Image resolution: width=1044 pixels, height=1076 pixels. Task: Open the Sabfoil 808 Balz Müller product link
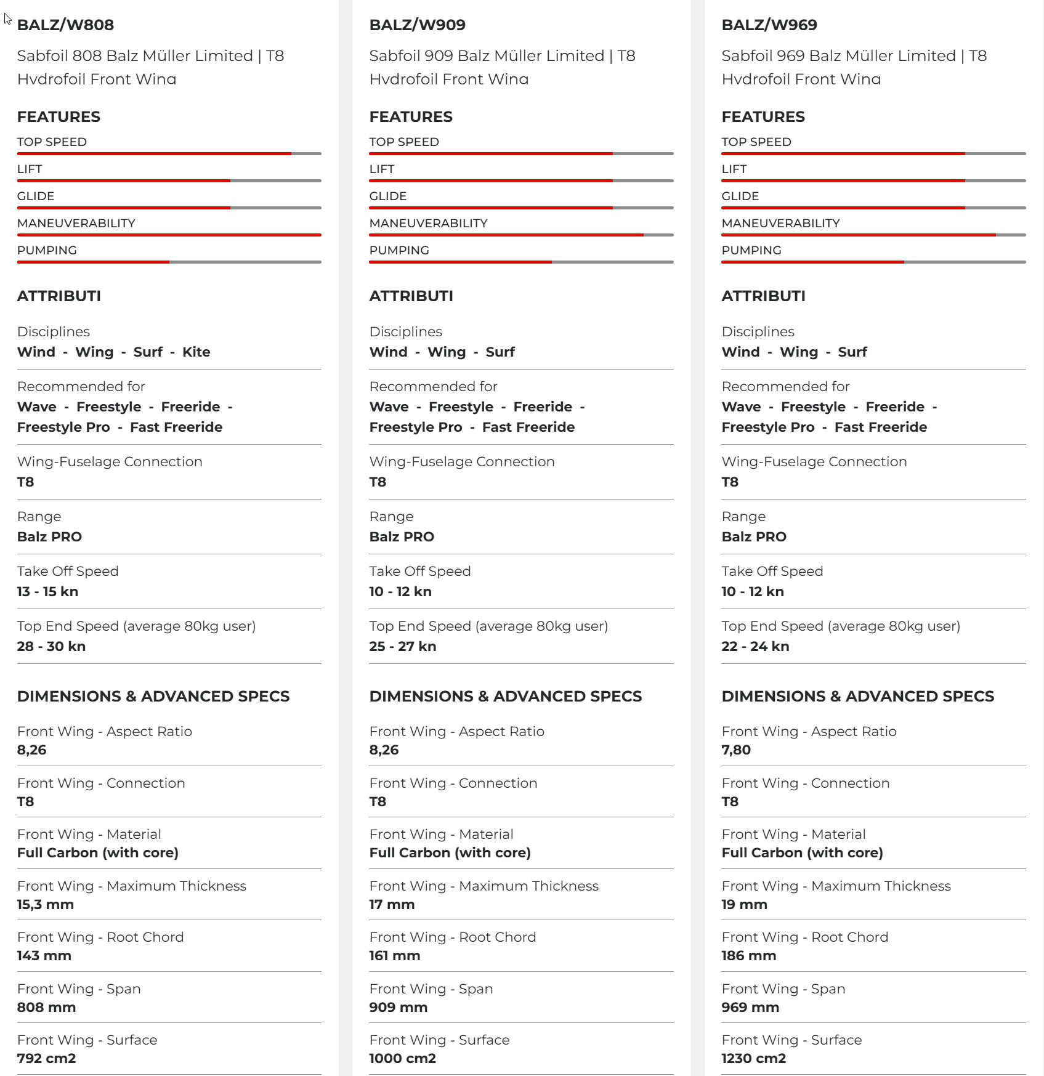tap(150, 67)
